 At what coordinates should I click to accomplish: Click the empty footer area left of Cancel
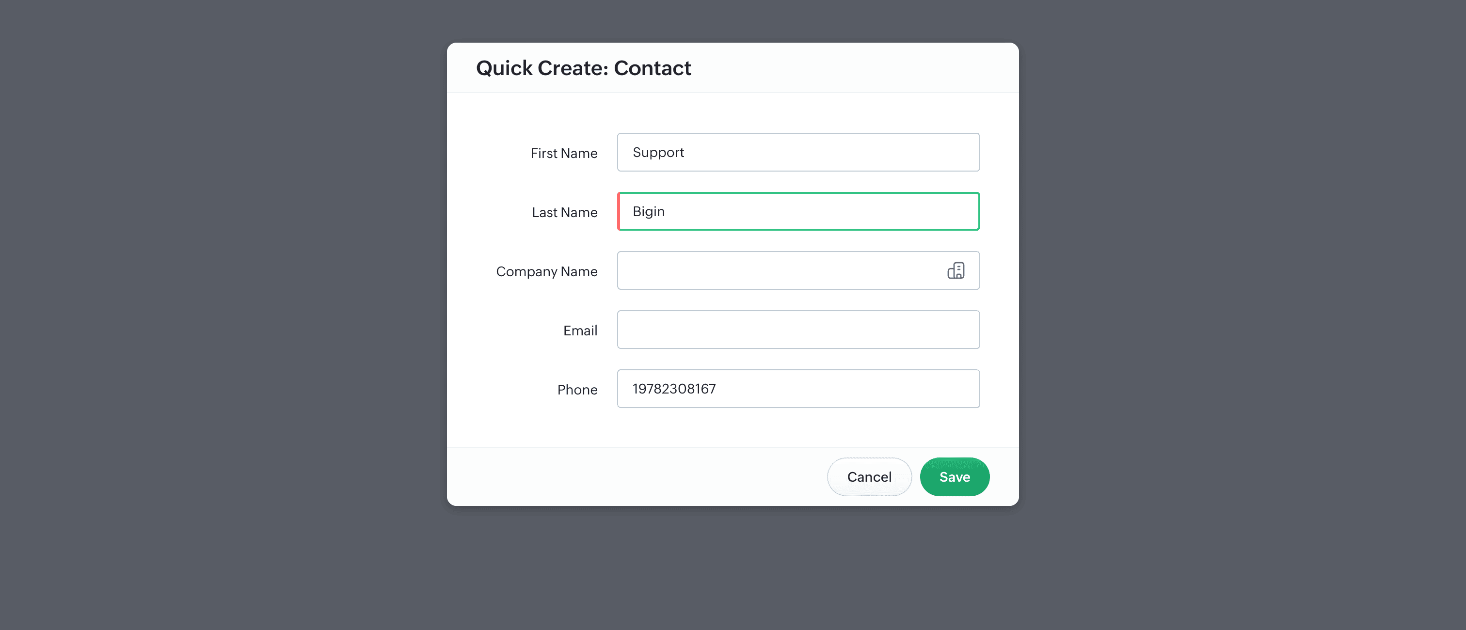pyautogui.click(x=626, y=477)
